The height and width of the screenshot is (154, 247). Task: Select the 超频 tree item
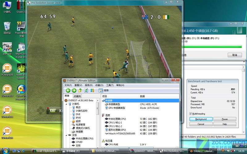(78, 121)
